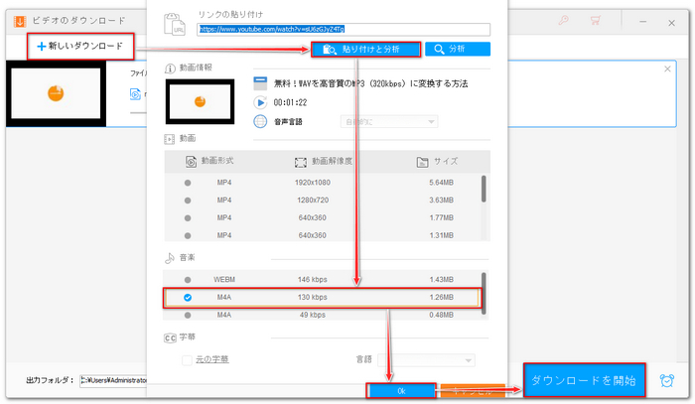Click the Paste and Analyze (貼り付けと分析) button
Image resolution: width=695 pixels, height=404 pixels.
[x=365, y=50]
